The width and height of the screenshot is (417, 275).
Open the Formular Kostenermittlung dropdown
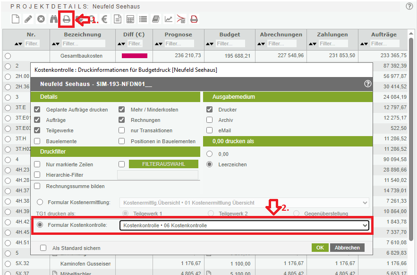coord(244,203)
